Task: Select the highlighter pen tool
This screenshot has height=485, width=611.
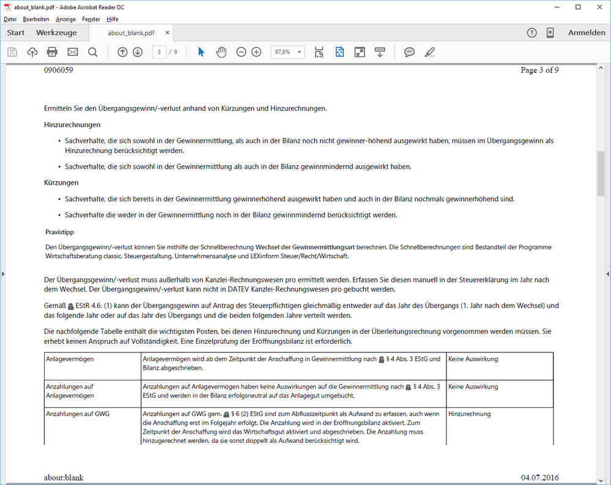Action: (429, 52)
